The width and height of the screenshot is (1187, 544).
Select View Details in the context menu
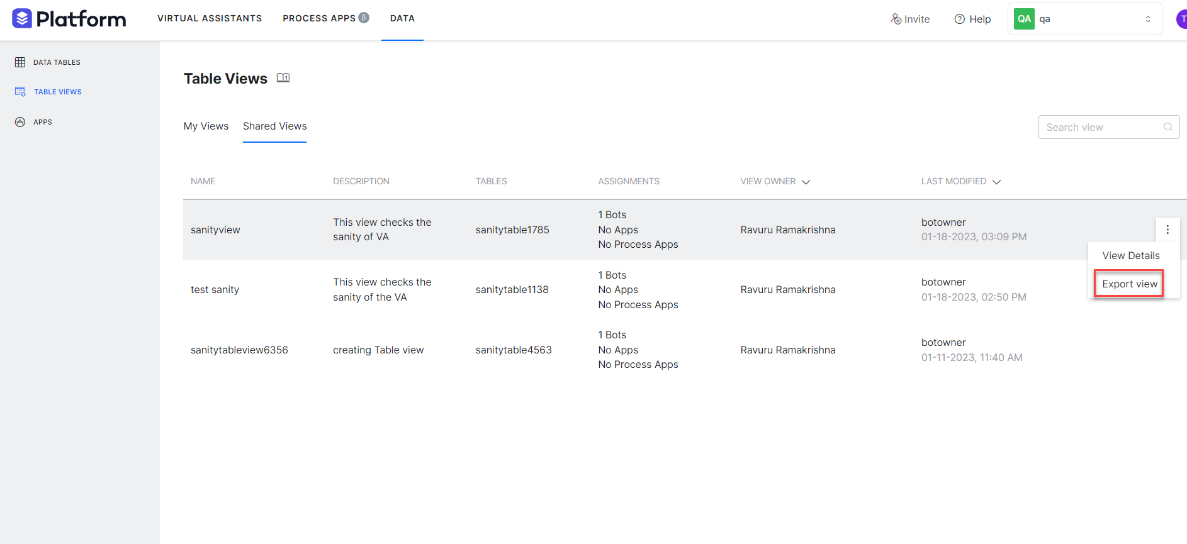tap(1130, 255)
